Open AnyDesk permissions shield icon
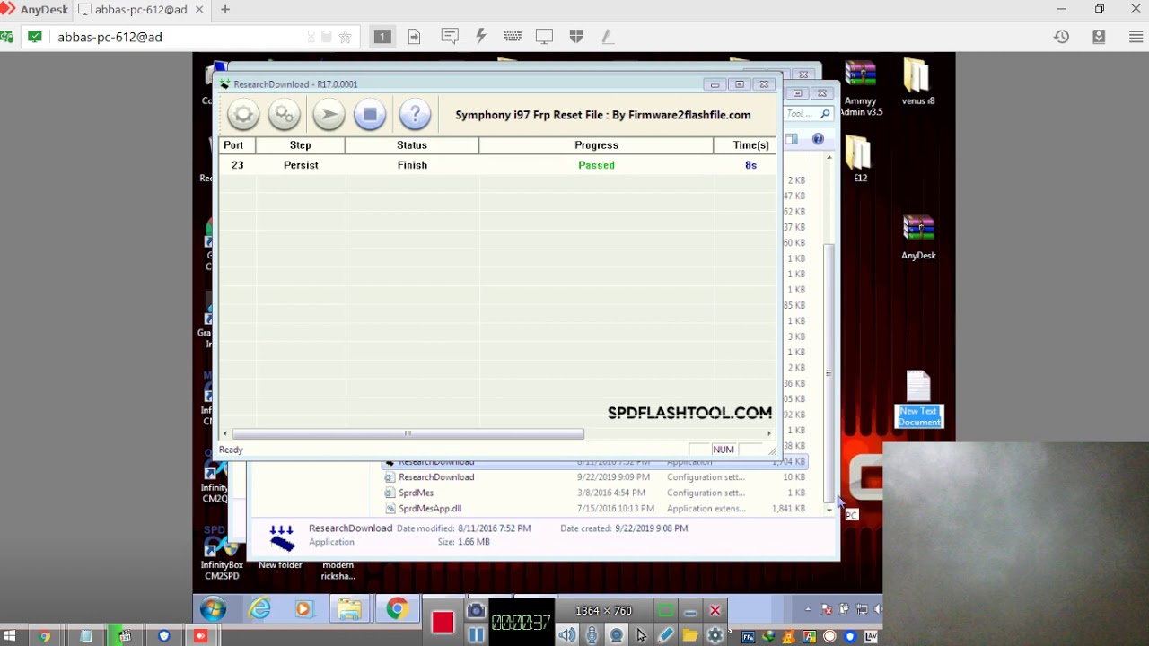This screenshot has height=646, width=1149. (576, 36)
